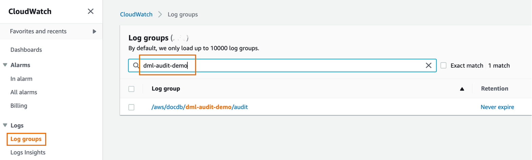
Task: Select the Logs section heading
Action: tap(17, 125)
